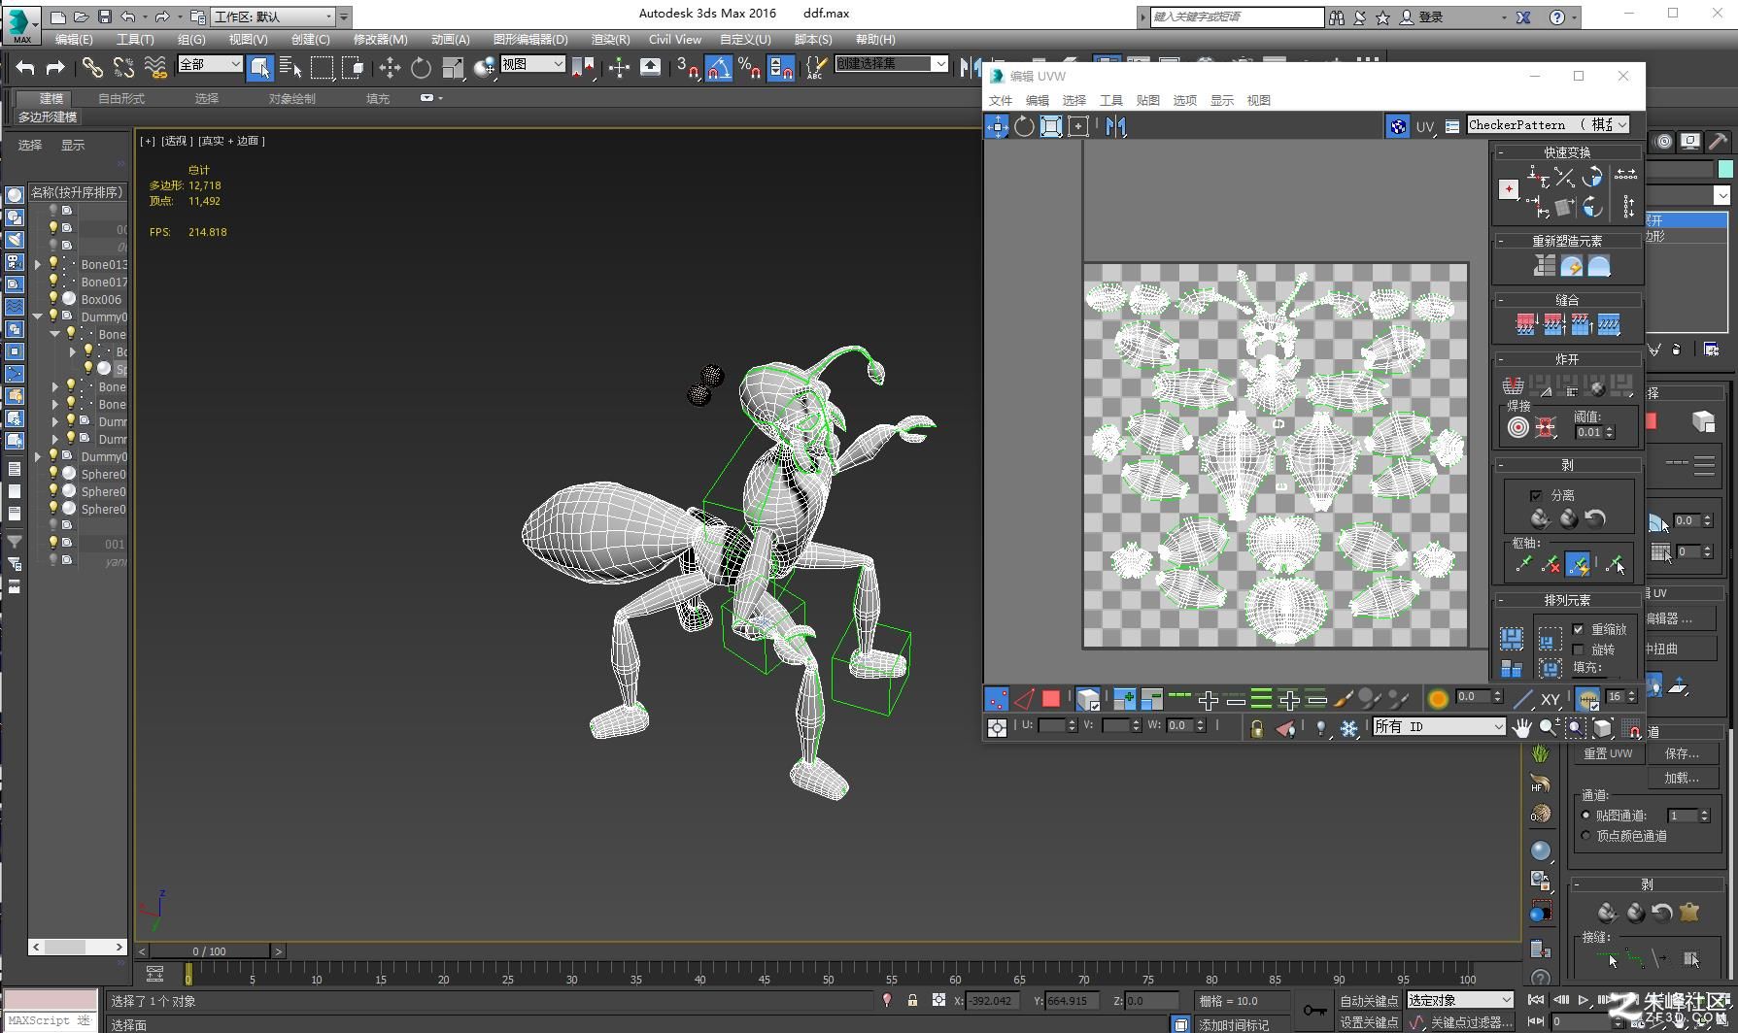Click the Paint Select brush in UVW editor
Screen dimensions: 1738x1033
[x=1344, y=699]
